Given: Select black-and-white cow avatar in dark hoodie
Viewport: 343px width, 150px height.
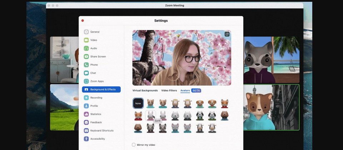Looking at the screenshot, I should tap(200, 128).
